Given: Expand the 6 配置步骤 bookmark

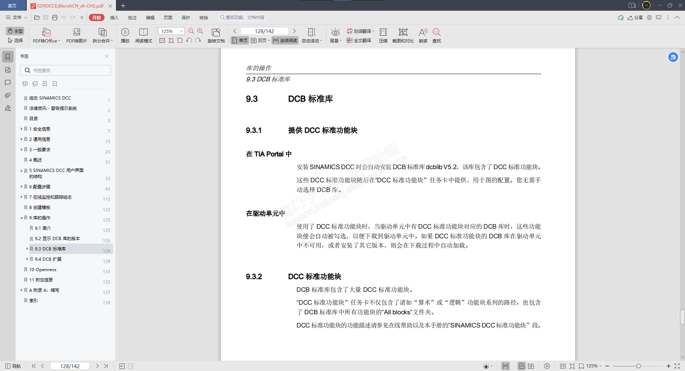Looking at the screenshot, I should (x=21, y=187).
